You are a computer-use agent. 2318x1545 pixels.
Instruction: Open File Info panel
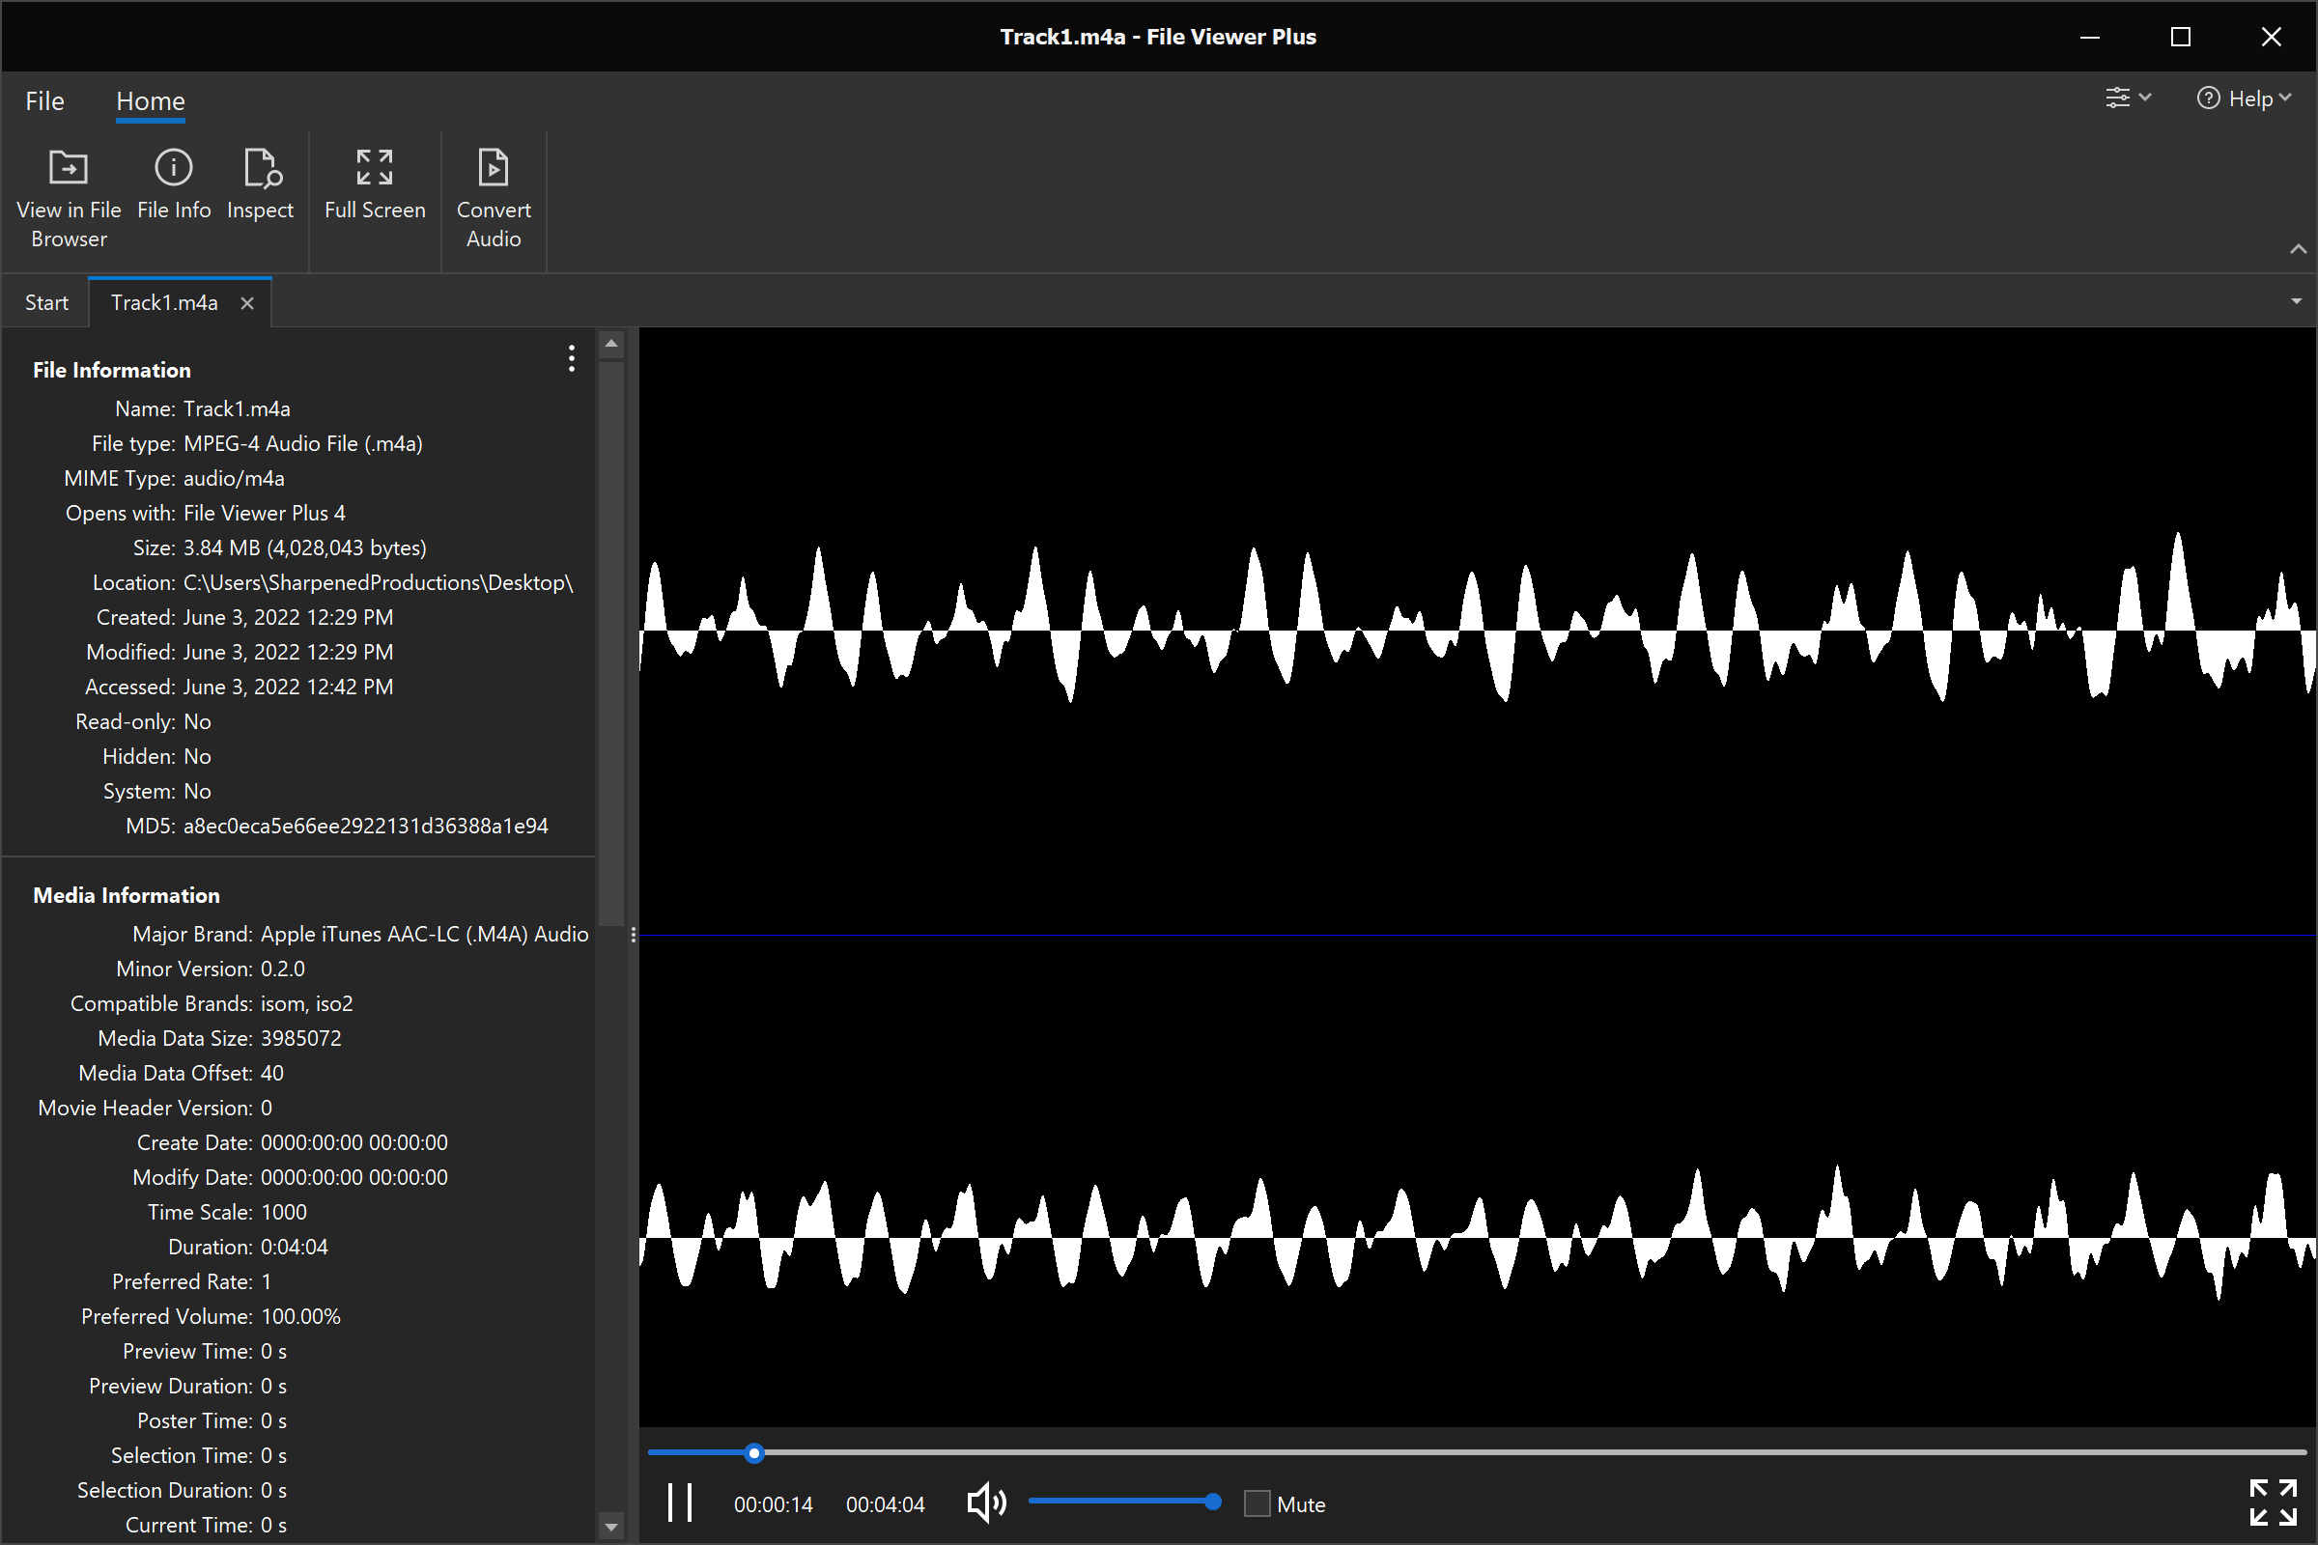point(173,184)
